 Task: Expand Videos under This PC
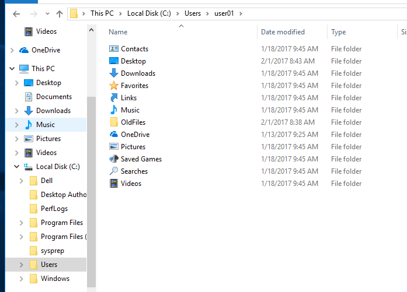pos(16,153)
